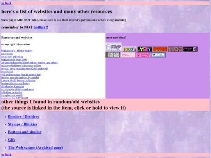The image size is (211, 158).
Task: Open the cute pixels link
Action: click(7, 54)
